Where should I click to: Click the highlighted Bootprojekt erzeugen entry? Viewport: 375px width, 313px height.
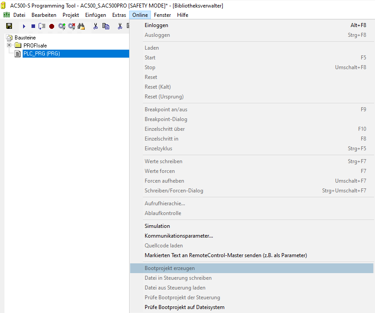170,268
